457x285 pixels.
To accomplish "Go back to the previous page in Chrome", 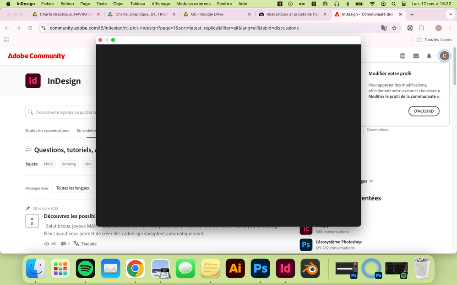I will [x=7, y=28].
